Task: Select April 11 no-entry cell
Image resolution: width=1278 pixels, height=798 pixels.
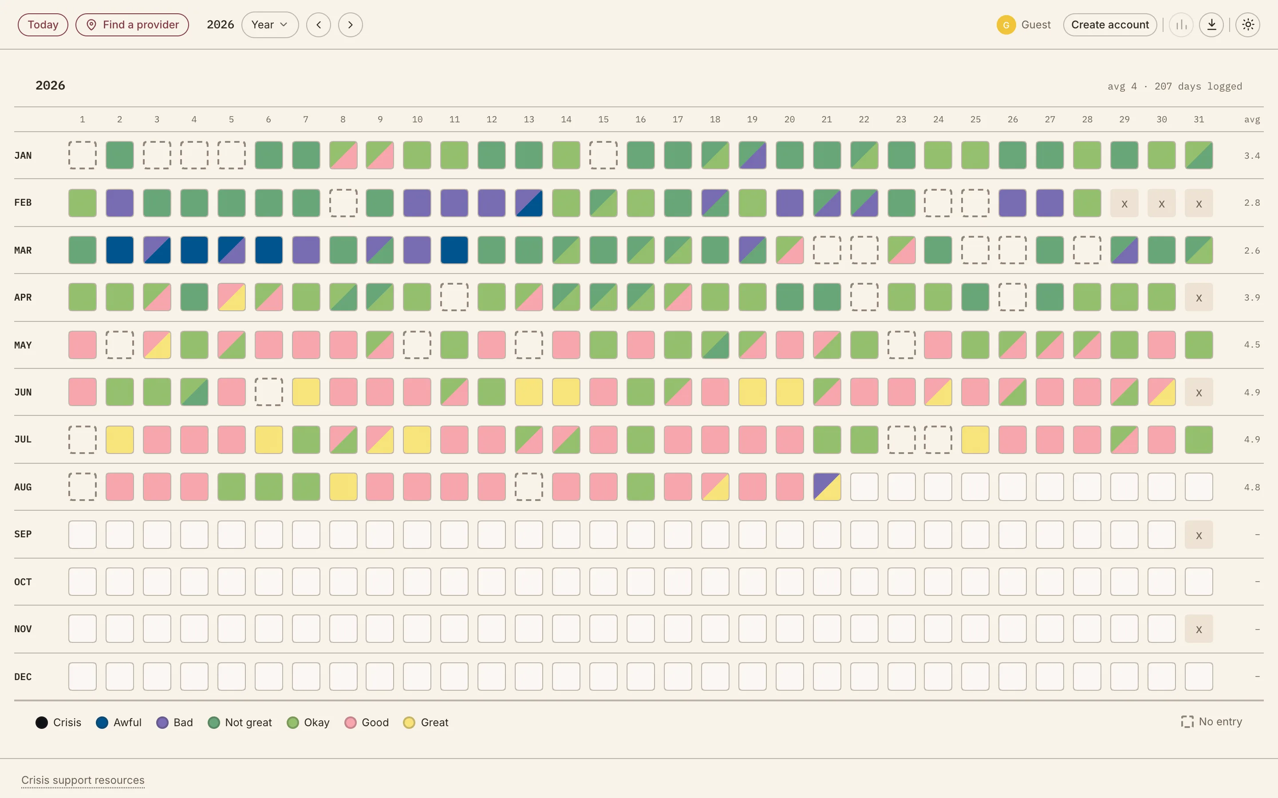Action: [x=454, y=297]
